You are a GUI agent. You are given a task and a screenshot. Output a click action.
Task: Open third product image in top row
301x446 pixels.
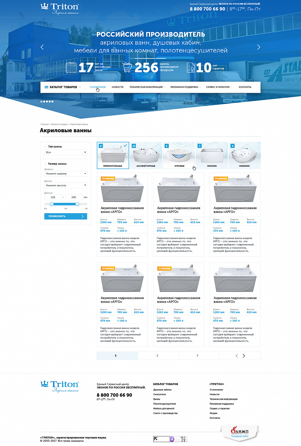click(235, 189)
